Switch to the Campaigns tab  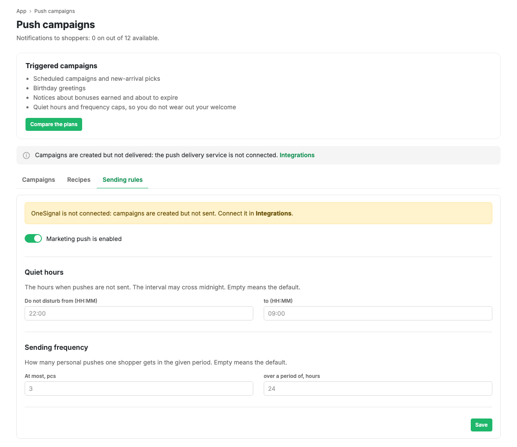(38, 180)
